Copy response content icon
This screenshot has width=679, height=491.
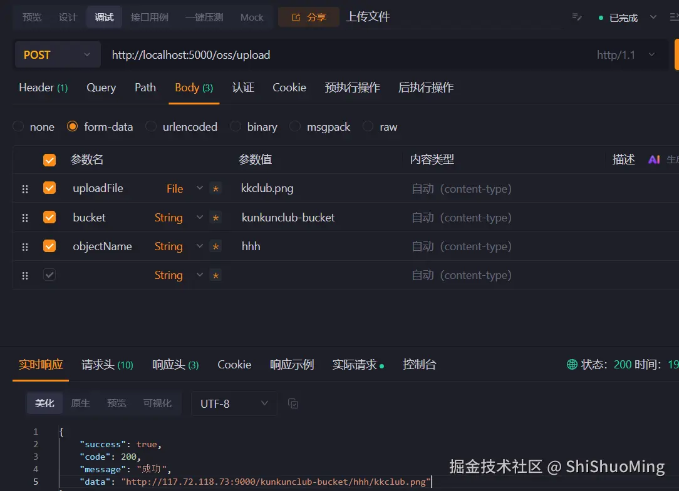pyautogui.click(x=293, y=403)
